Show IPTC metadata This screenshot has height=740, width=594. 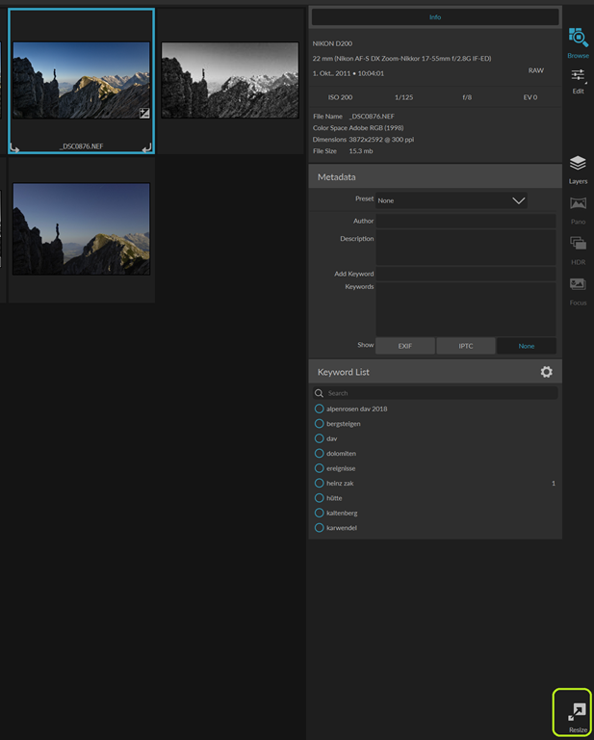click(466, 346)
